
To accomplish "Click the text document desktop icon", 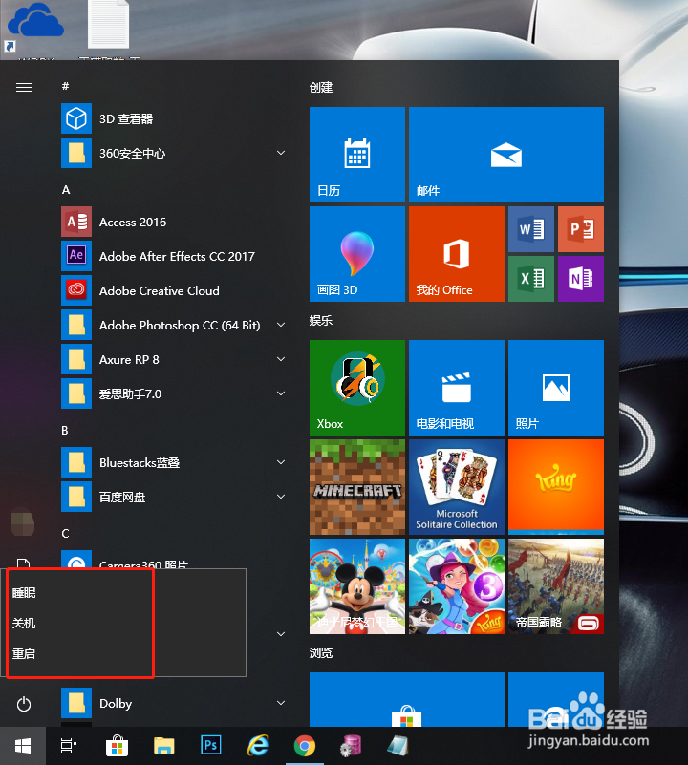I will pos(108,25).
